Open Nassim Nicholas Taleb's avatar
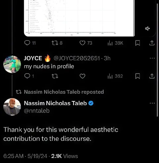159x163 pixels. (12, 107)
